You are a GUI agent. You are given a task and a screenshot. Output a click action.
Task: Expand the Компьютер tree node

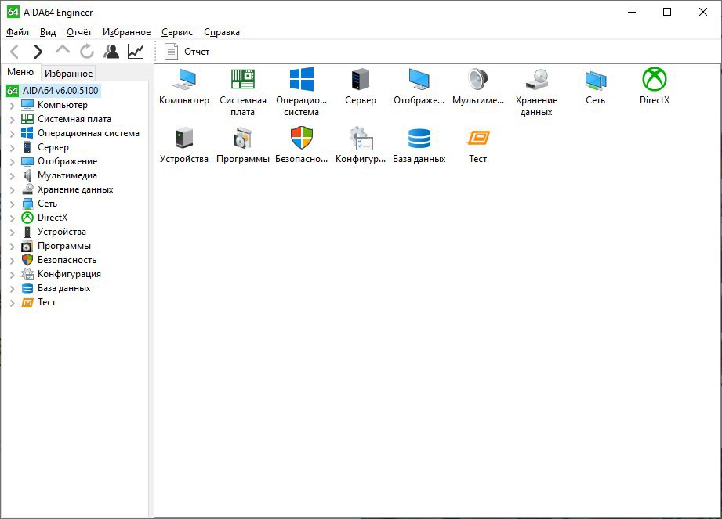click(13, 105)
